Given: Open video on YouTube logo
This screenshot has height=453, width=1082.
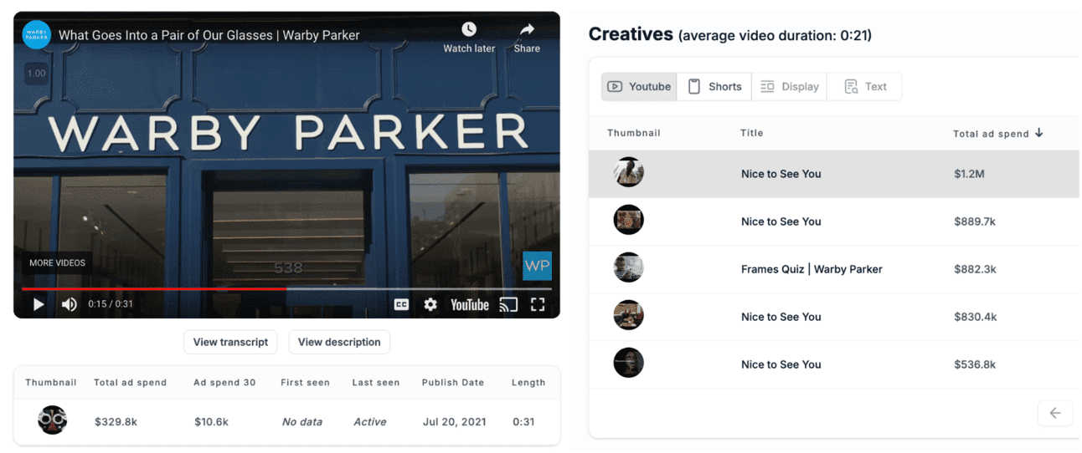Looking at the screenshot, I should coord(469,304).
